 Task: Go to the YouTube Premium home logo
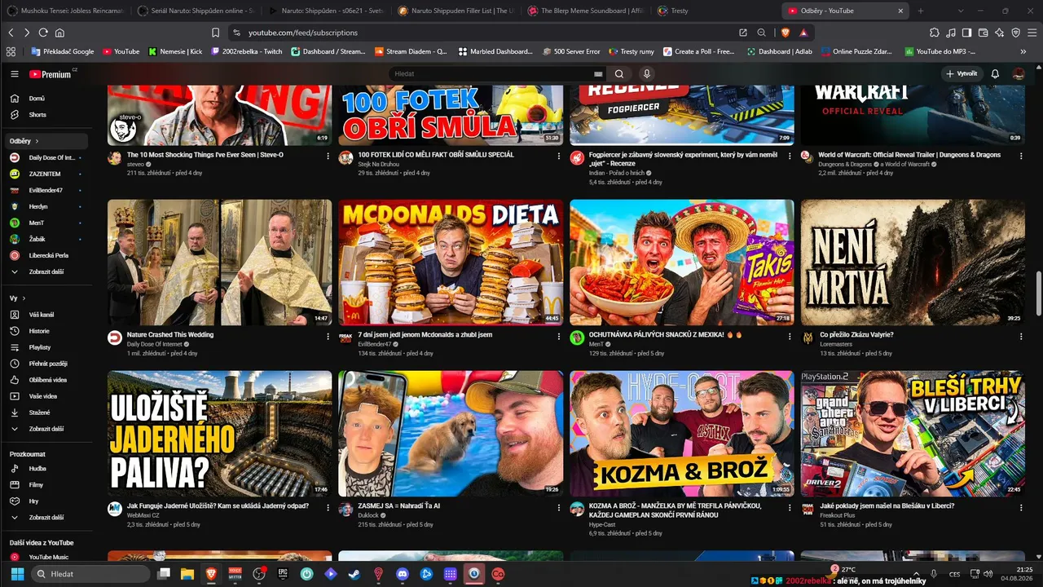pyautogui.click(x=51, y=74)
